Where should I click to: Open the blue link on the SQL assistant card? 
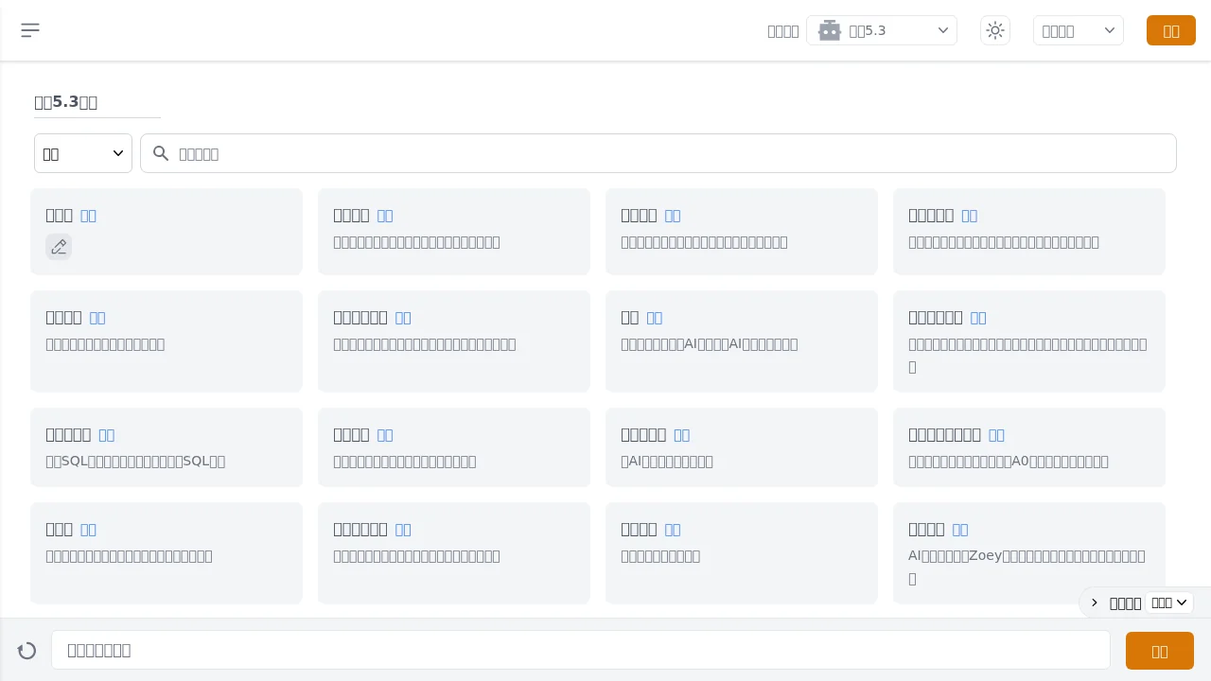point(106,434)
